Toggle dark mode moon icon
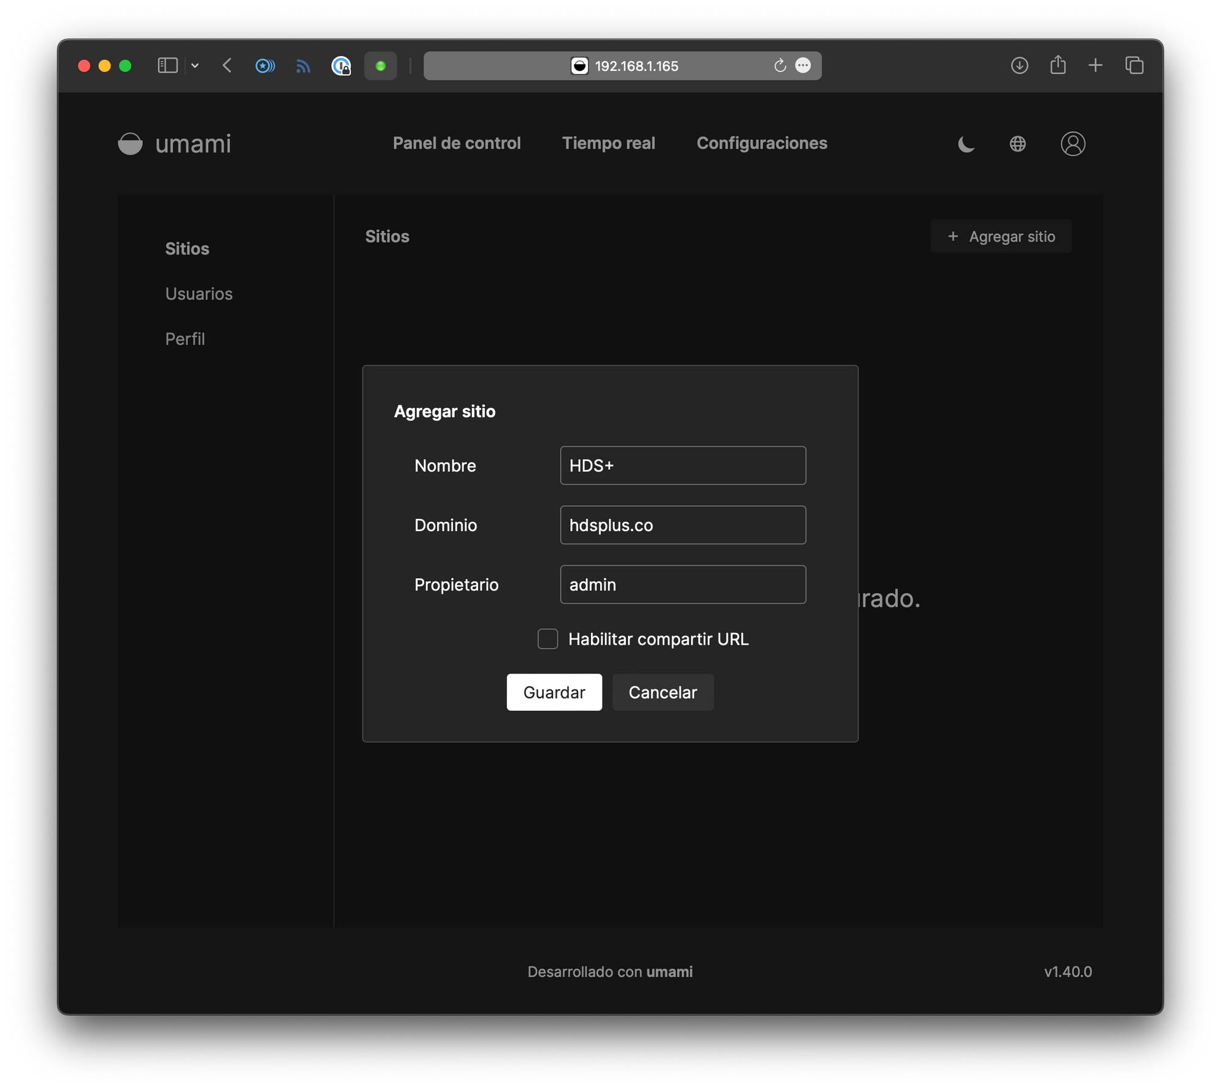 click(x=966, y=144)
